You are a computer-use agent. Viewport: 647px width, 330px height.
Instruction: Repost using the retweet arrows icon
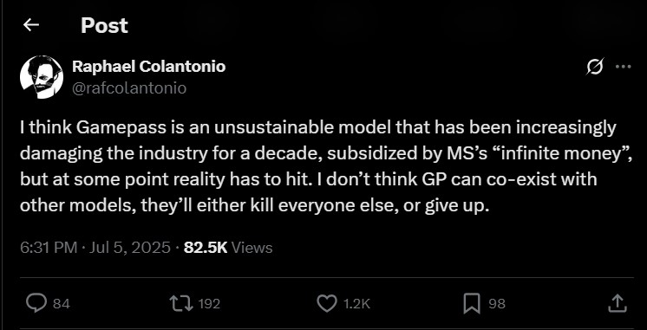pos(182,304)
